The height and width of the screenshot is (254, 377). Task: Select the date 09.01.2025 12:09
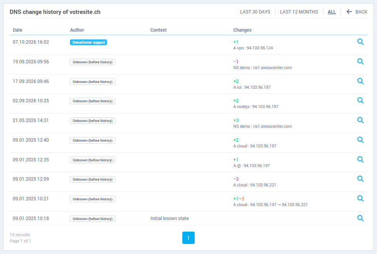tap(31, 179)
